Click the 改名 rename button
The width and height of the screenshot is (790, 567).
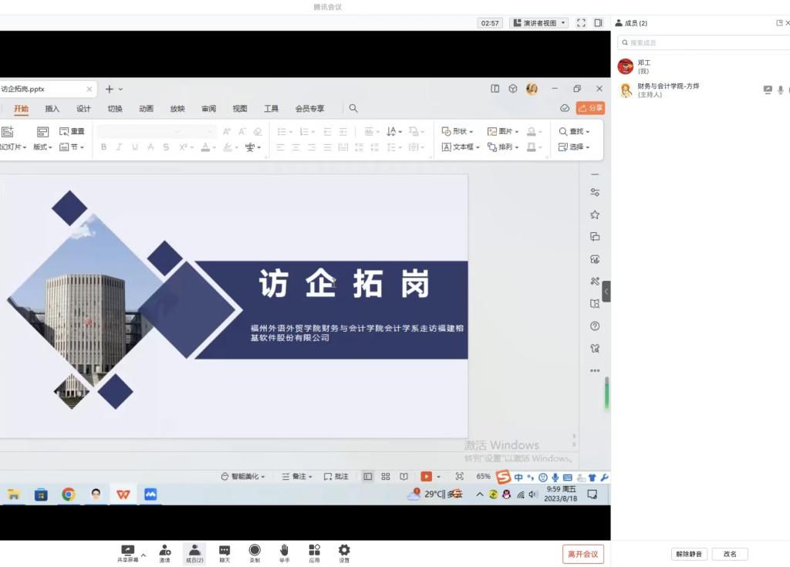pos(730,554)
